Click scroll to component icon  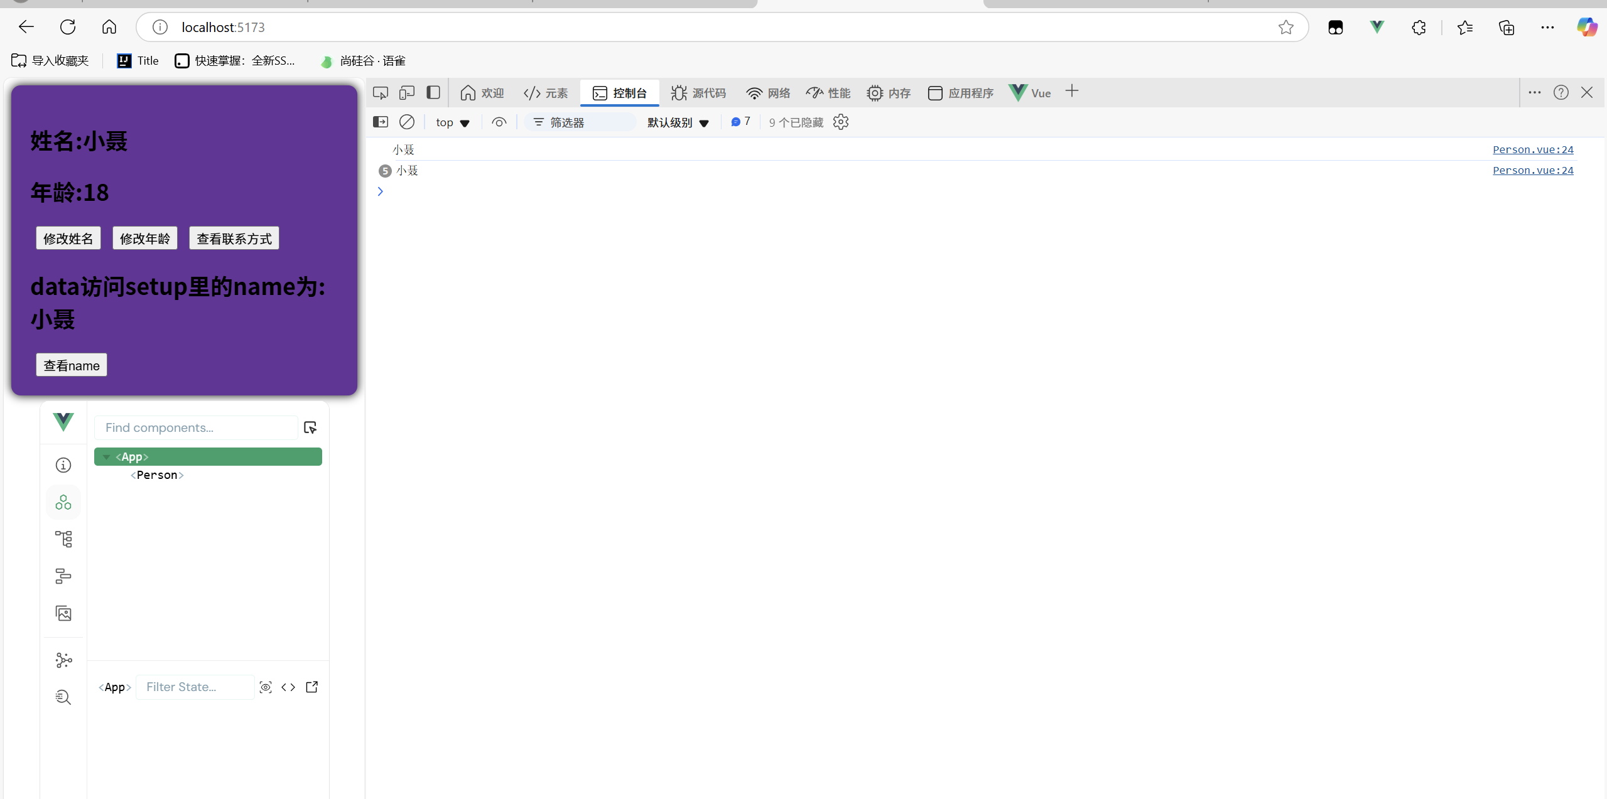[x=266, y=687]
